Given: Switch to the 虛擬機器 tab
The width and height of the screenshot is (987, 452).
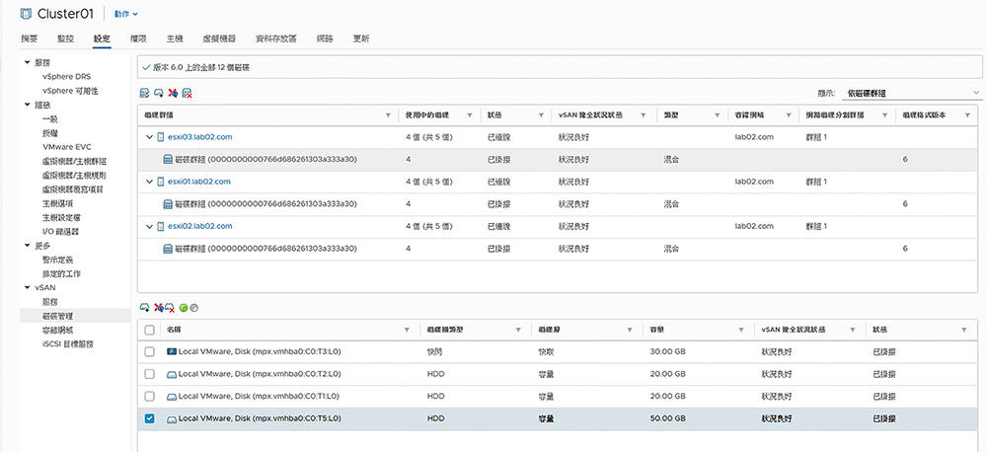Looking at the screenshot, I should 219,38.
